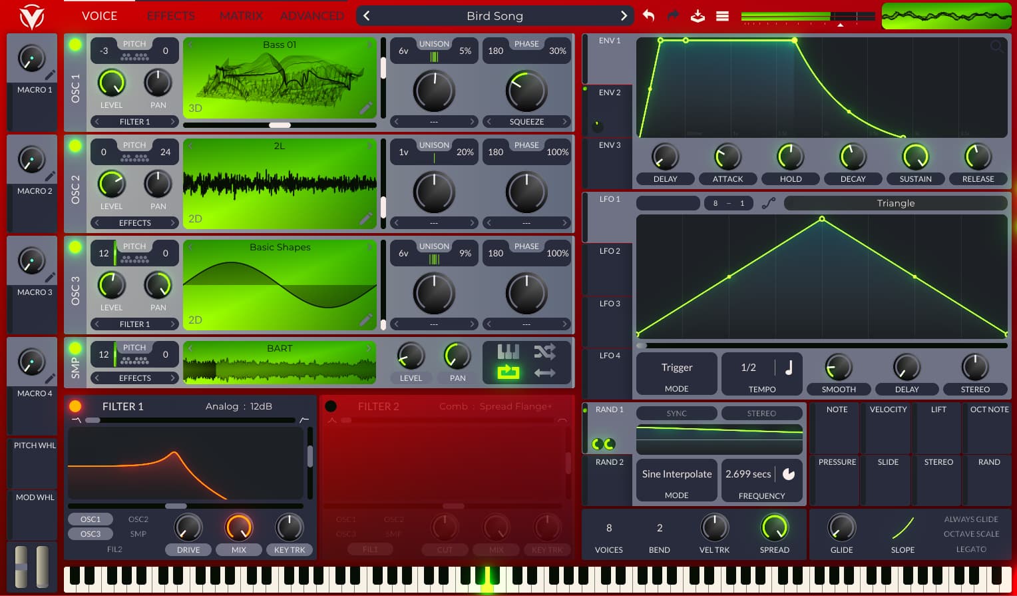This screenshot has height=596, width=1017.
Task: Open the MATRIX tab
Action: pyautogui.click(x=241, y=16)
